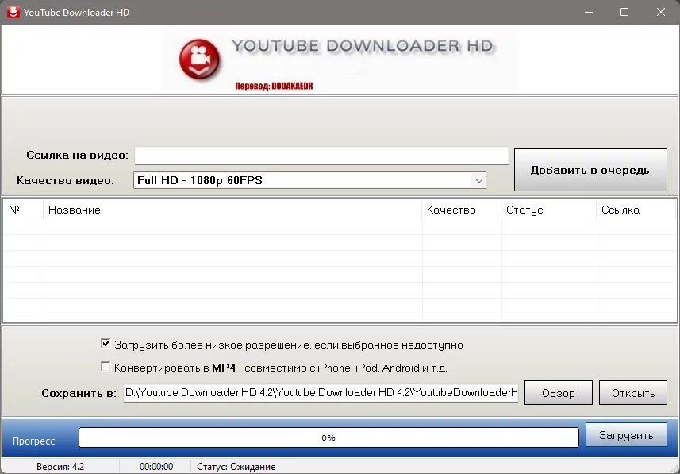Viewport: 680px width, 474px height.
Task: Click the Добавить в очередь button
Action: pos(590,170)
